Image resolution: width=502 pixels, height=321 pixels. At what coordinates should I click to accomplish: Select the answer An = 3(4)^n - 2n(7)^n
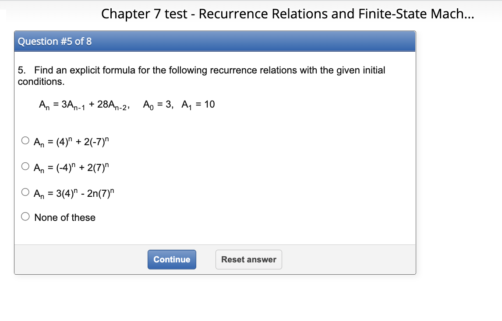pyautogui.click(x=25, y=191)
